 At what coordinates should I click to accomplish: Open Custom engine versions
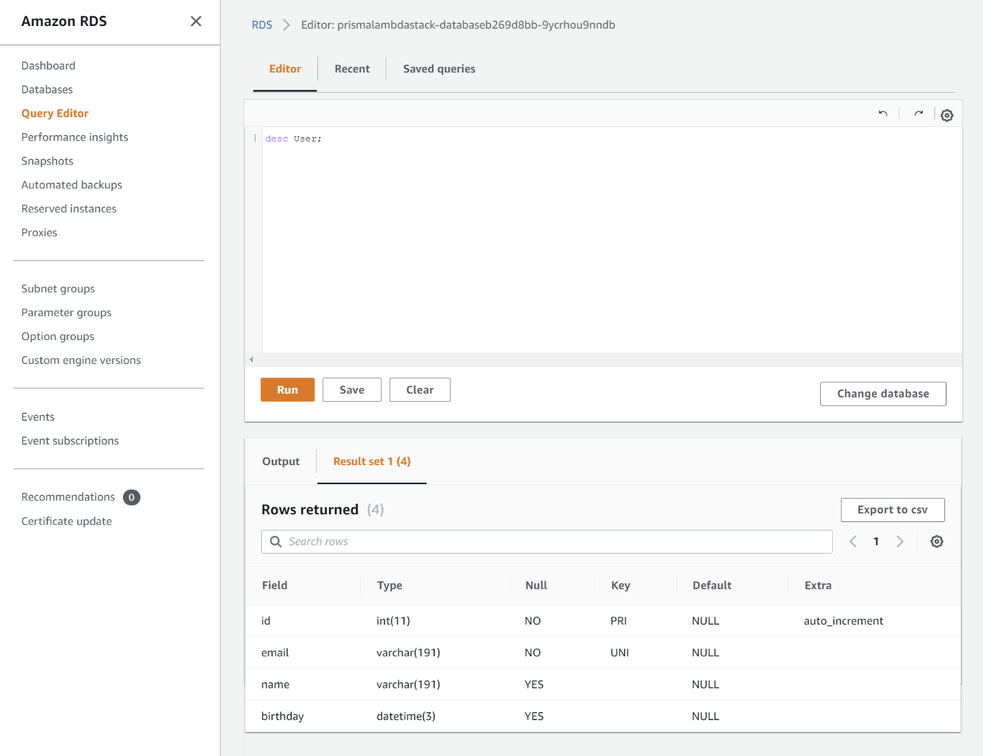tap(81, 360)
